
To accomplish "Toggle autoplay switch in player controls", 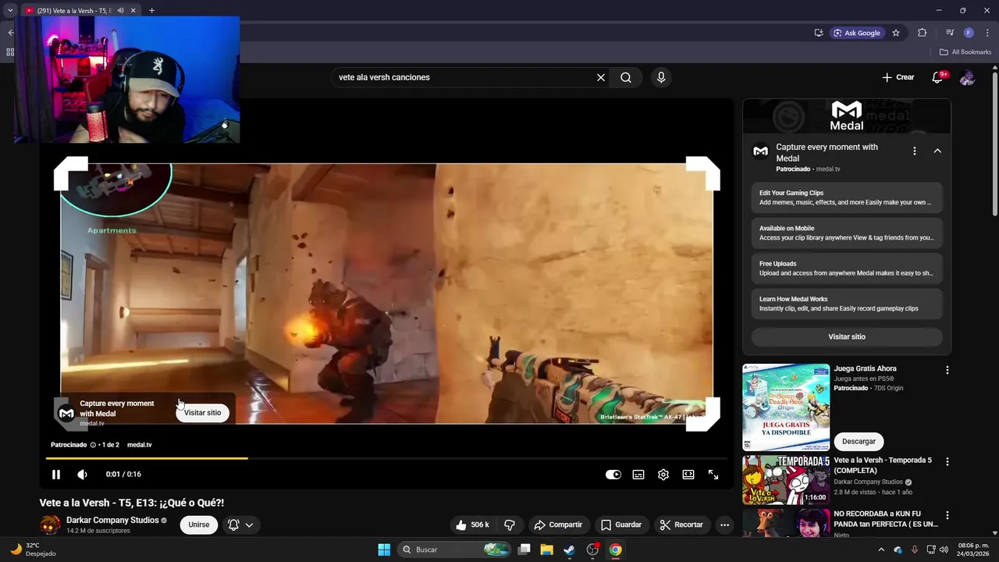I will pos(613,475).
